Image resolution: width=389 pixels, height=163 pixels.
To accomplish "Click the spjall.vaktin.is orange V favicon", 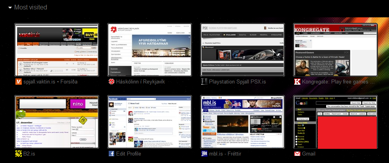I will point(18,82).
